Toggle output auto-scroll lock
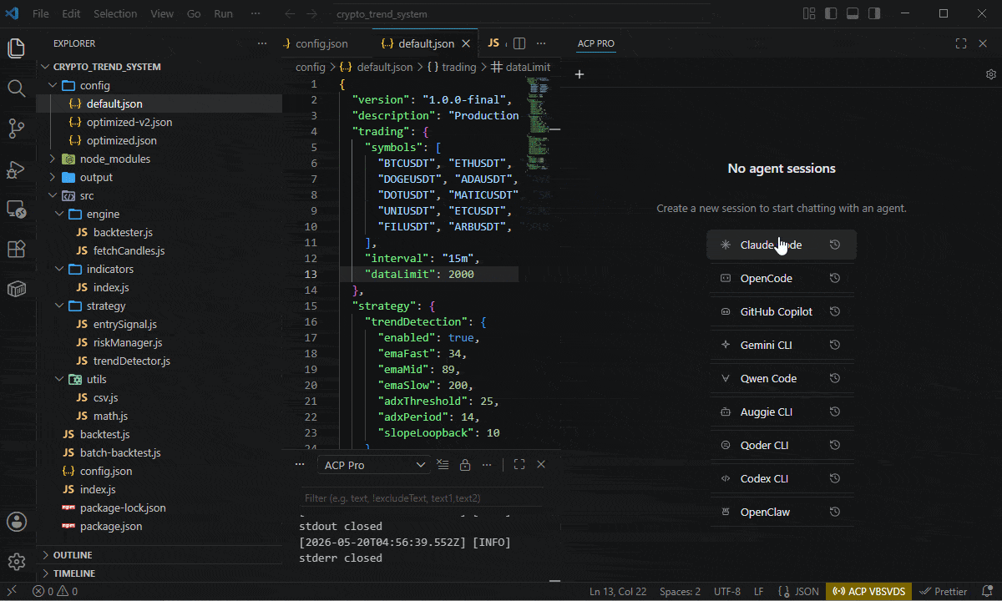 pos(465,465)
